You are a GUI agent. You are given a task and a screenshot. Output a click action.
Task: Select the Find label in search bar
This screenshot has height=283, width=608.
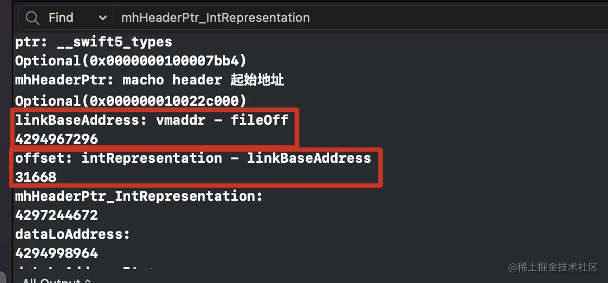61,17
